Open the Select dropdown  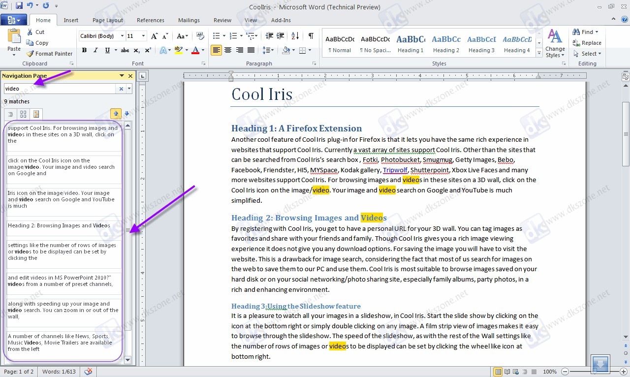[x=587, y=54]
